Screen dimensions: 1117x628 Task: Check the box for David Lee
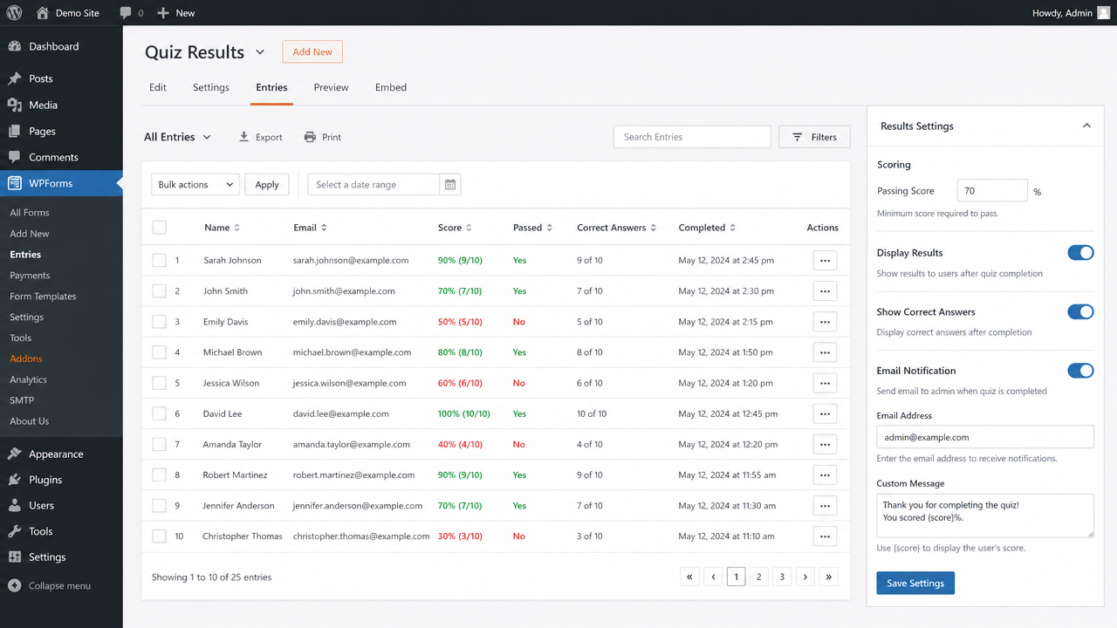(x=159, y=413)
